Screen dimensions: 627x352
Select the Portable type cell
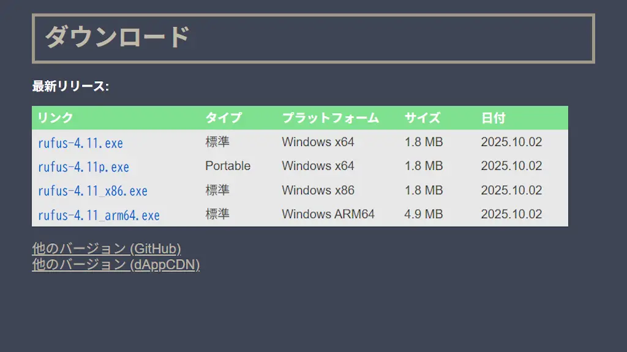pyautogui.click(x=228, y=166)
